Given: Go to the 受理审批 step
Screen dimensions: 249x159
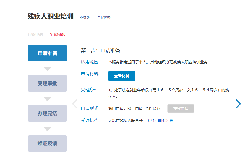Looking at the screenshot, I should pyautogui.click(x=47, y=83).
